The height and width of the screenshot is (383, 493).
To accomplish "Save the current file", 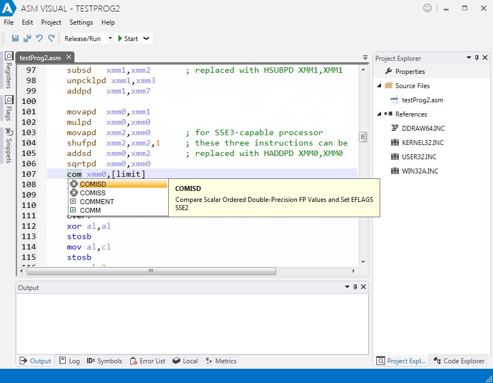I will click(x=15, y=38).
